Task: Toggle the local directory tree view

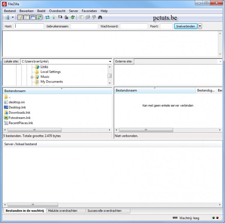Action: click(27, 17)
